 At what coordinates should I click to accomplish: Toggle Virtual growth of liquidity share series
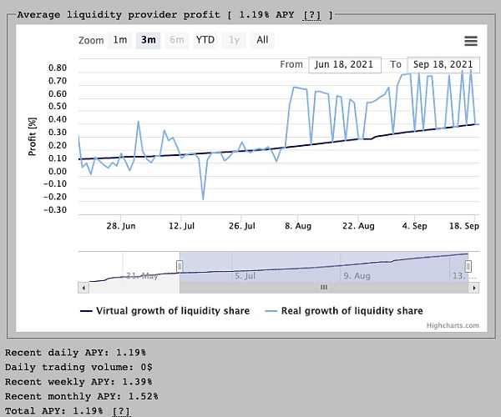[x=165, y=311]
